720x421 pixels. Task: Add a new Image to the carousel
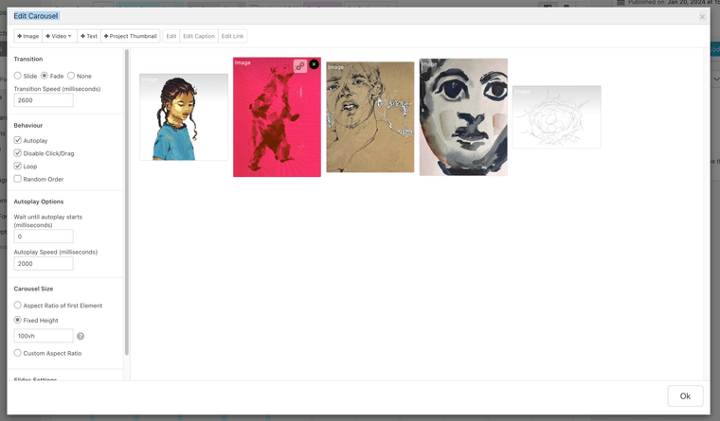pos(28,36)
